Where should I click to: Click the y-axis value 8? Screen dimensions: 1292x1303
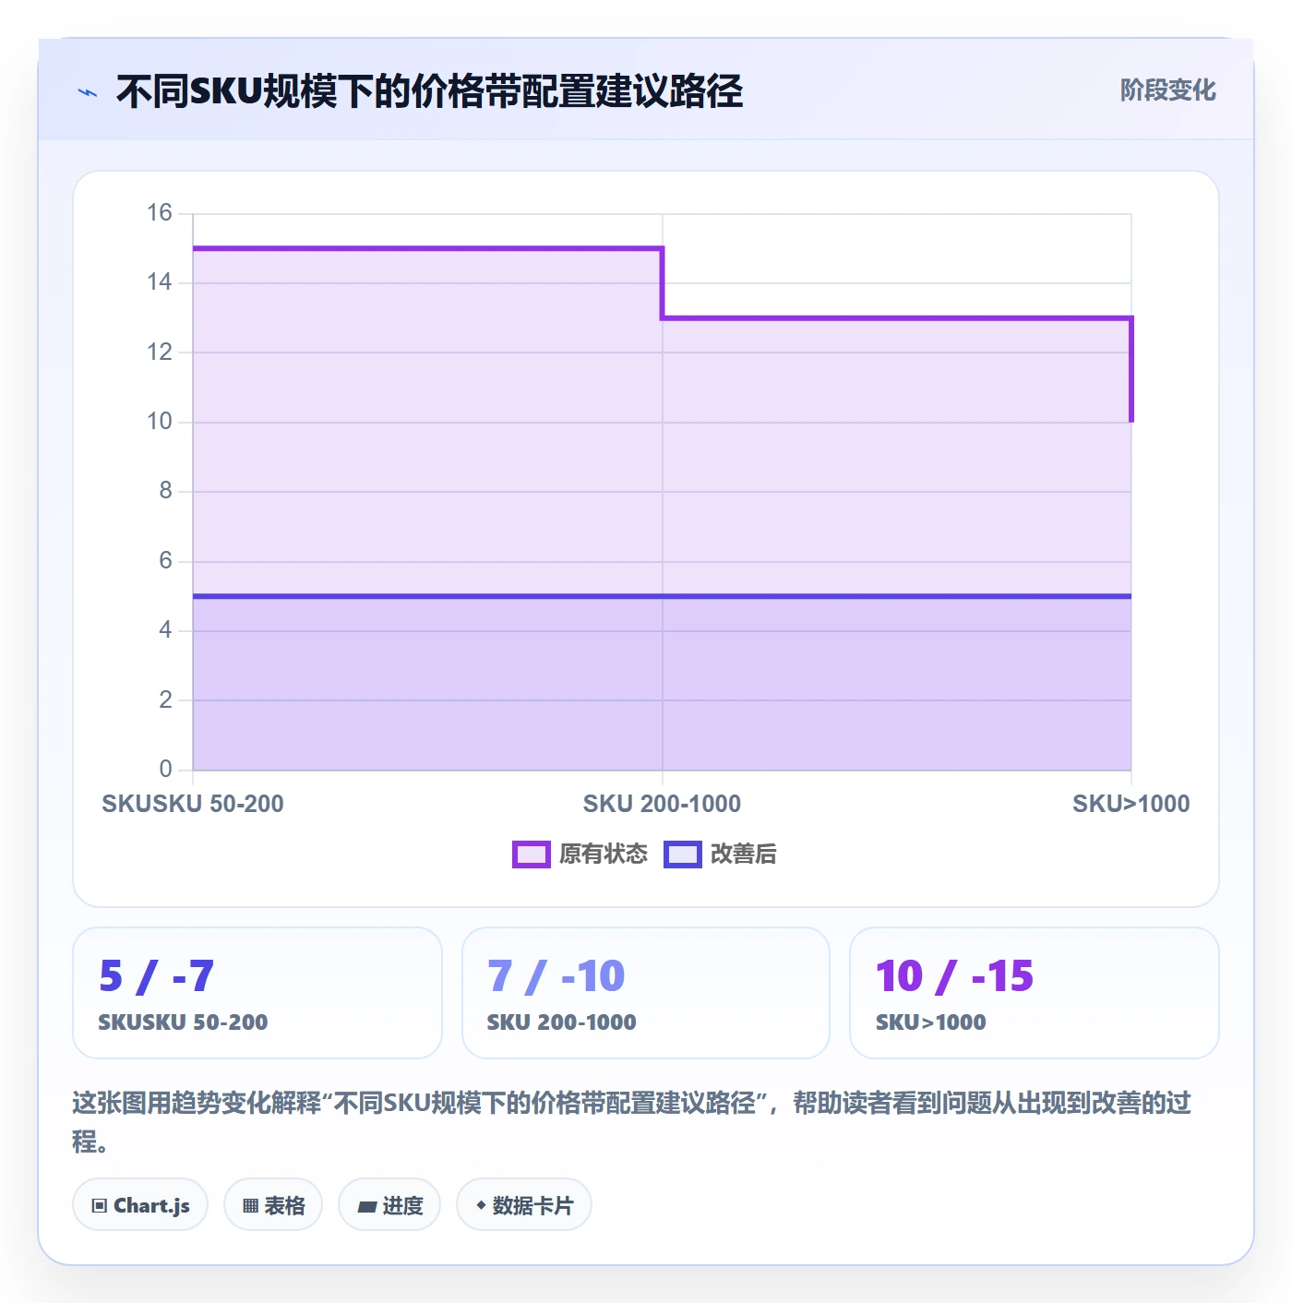pos(165,491)
